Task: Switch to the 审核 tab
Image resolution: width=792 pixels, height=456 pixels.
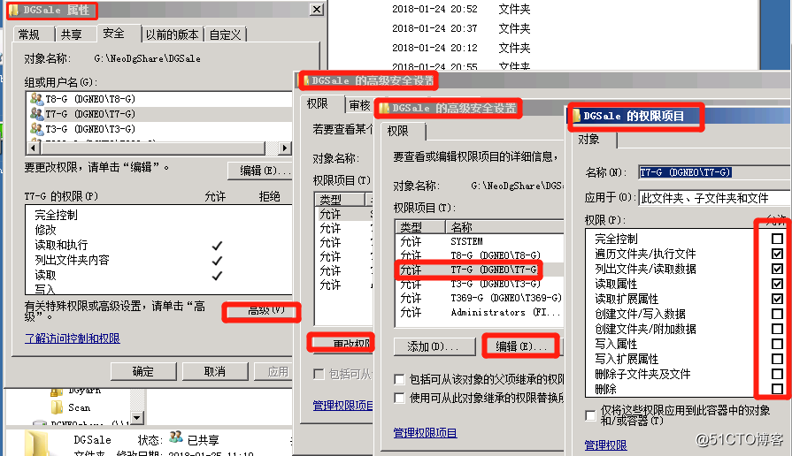Action: [359, 105]
